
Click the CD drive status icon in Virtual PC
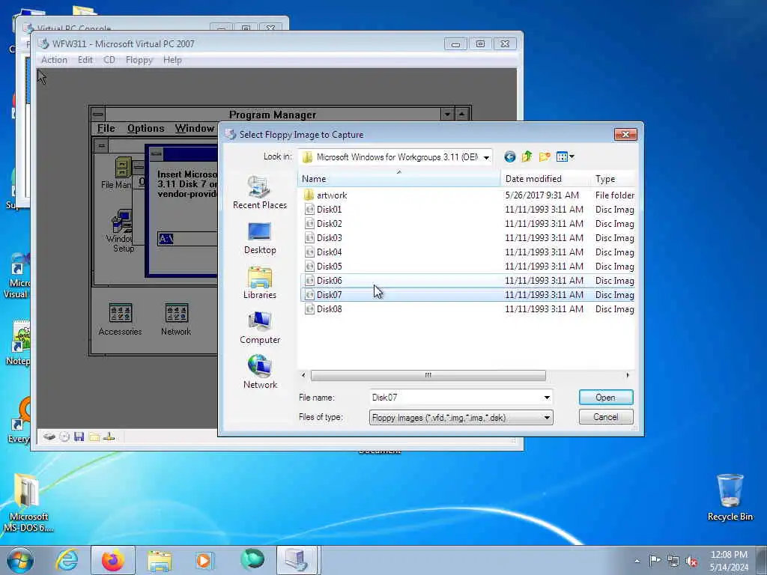(64, 436)
